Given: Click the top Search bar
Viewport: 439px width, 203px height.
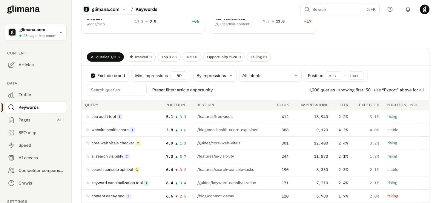Looking at the screenshot, I should [x=340, y=10].
